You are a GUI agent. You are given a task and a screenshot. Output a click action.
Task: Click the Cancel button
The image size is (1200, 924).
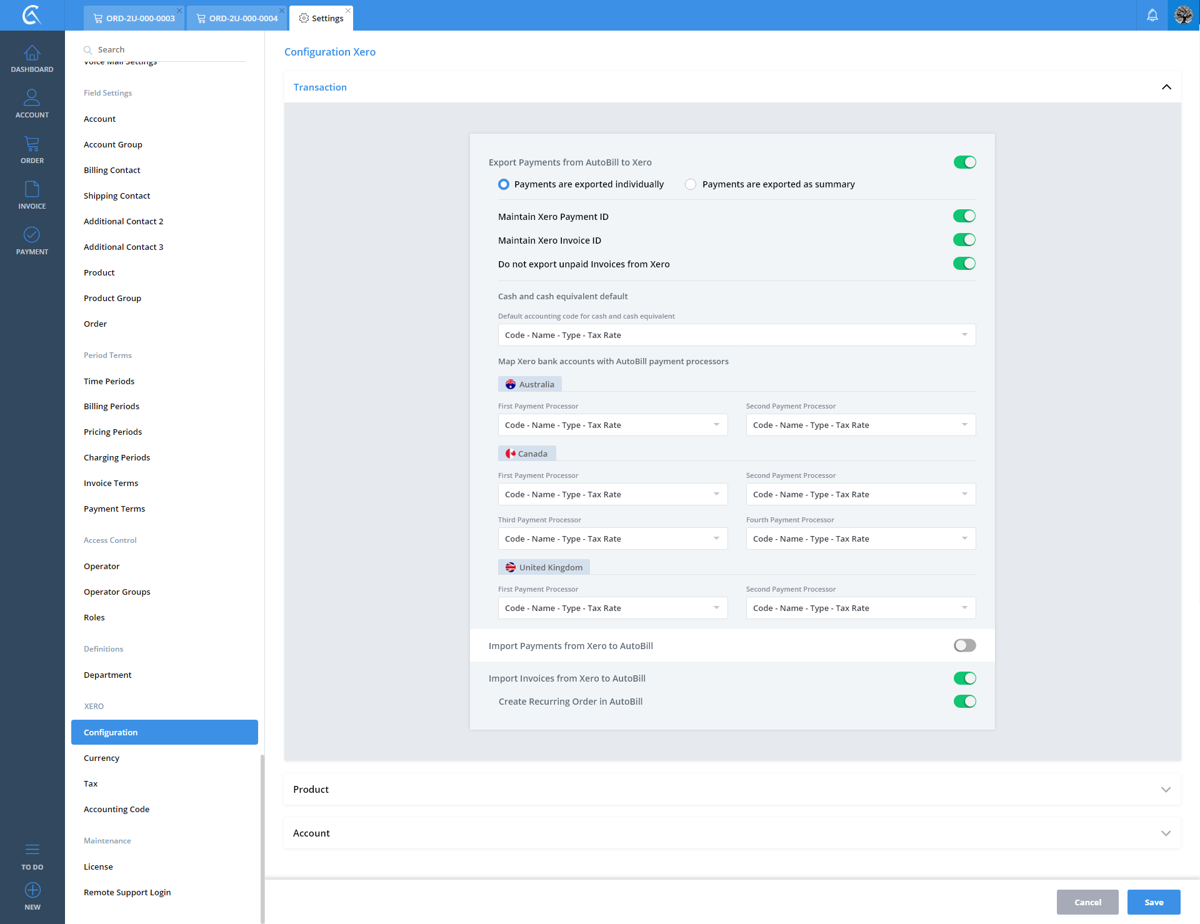point(1087,902)
